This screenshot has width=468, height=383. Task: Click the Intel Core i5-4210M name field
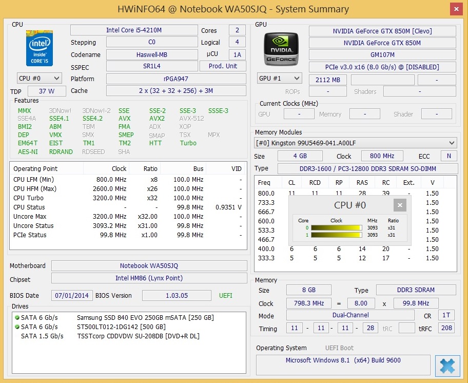(134, 30)
